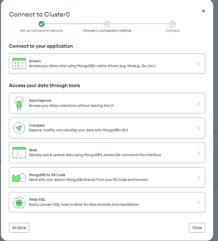Click the 'Access your data through tools' heading
This screenshot has width=218, height=241.
point(44,86)
